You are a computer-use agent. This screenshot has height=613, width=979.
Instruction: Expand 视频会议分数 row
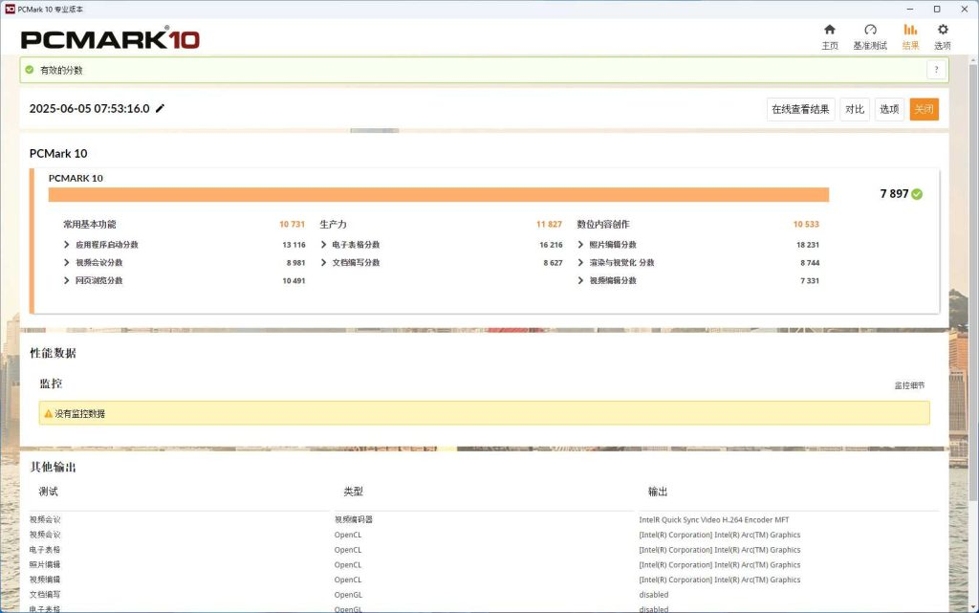[184, 263]
